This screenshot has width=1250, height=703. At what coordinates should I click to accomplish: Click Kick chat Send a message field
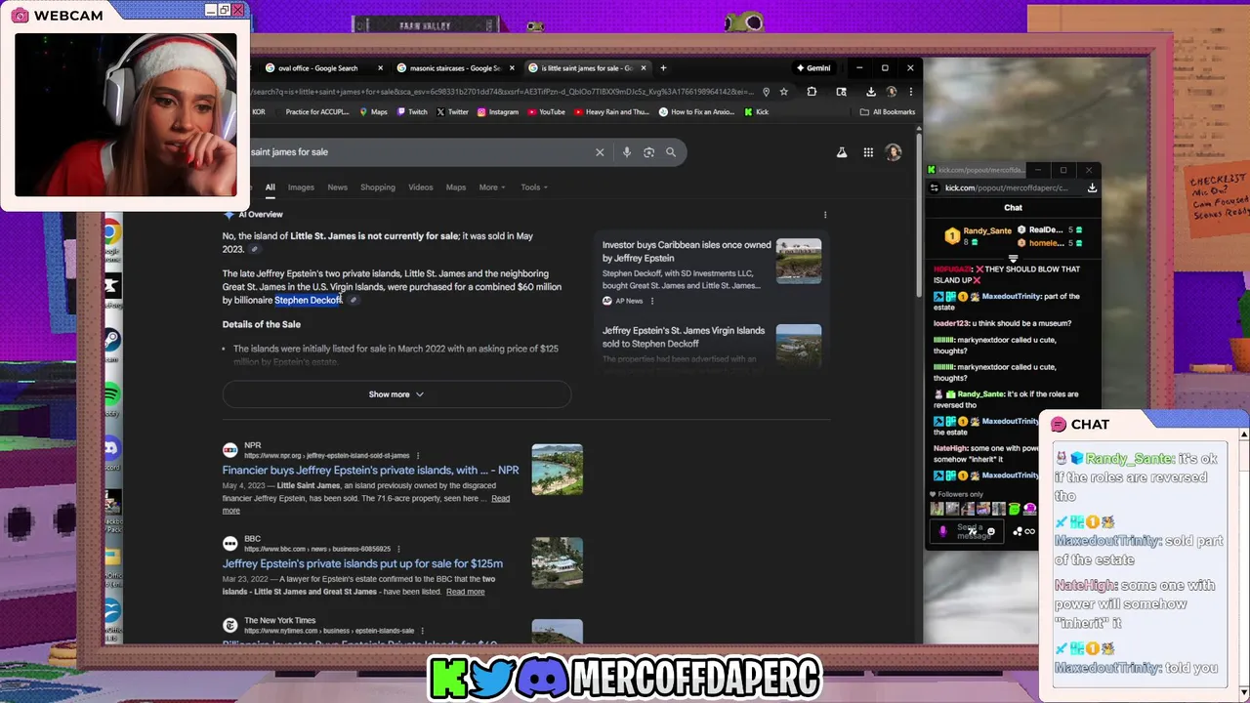[x=967, y=531]
